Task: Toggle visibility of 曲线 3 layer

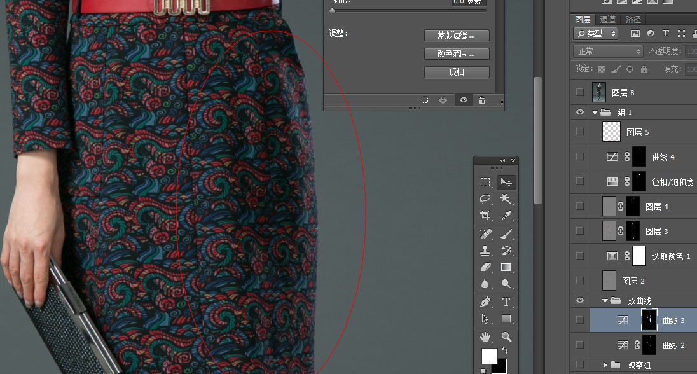Action: [579, 321]
